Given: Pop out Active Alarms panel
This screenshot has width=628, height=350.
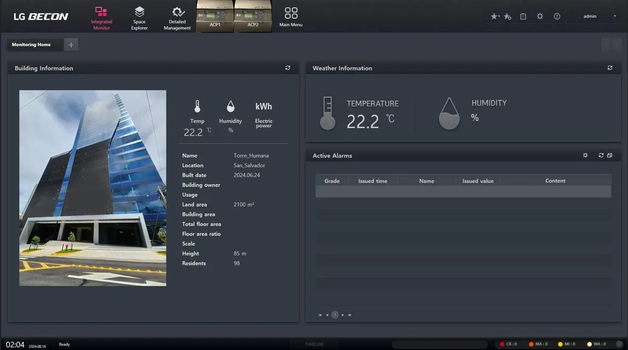Looking at the screenshot, I should (x=609, y=155).
